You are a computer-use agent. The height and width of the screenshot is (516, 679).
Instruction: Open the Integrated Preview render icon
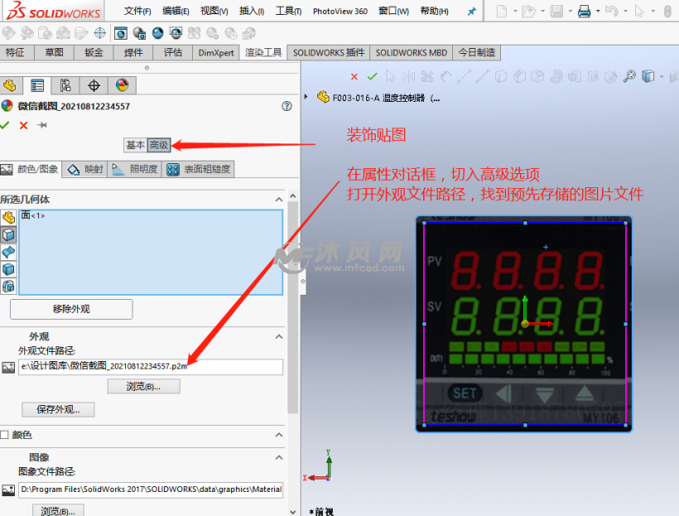pyautogui.click(x=120, y=33)
